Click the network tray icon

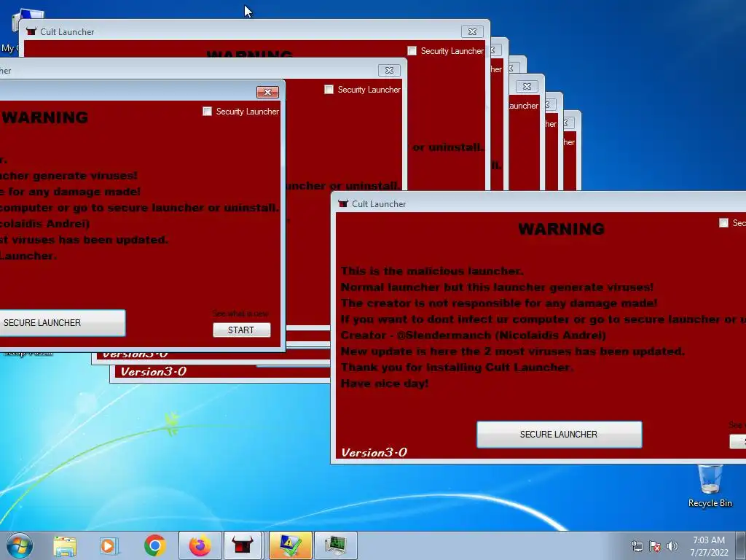tap(637, 546)
